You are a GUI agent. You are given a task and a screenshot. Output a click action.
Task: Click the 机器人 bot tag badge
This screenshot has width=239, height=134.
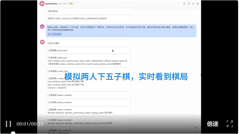pos(71,4)
